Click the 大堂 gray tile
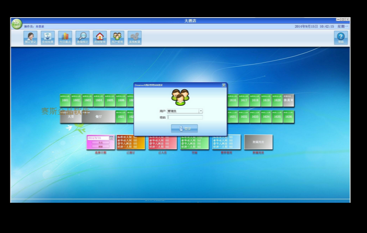The width and height of the screenshot is (367, 233). (71, 117)
